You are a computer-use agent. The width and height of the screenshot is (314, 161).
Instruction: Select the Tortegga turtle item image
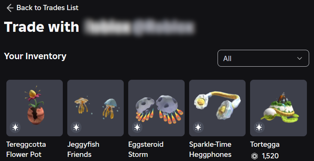[278, 108]
